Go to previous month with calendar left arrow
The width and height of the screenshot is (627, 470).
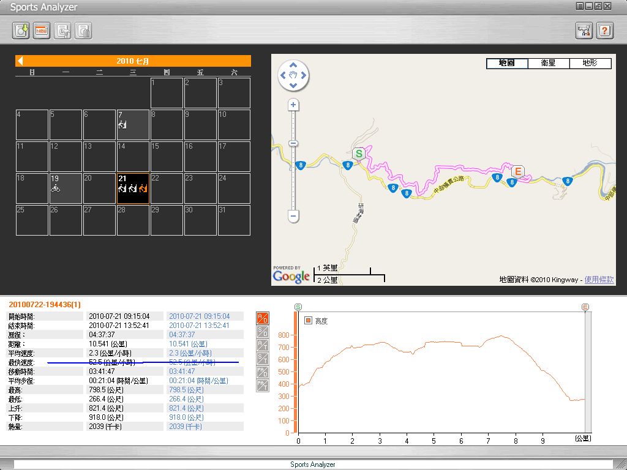[20, 61]
